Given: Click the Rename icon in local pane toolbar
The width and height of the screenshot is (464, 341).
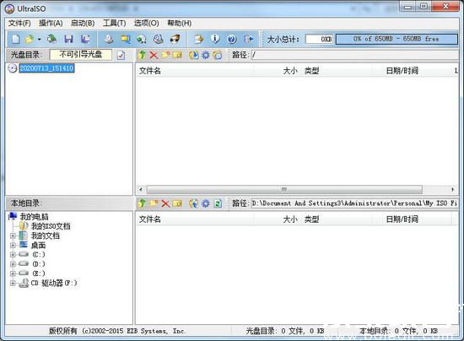Looking at the screenshot, I should (177, 203).
